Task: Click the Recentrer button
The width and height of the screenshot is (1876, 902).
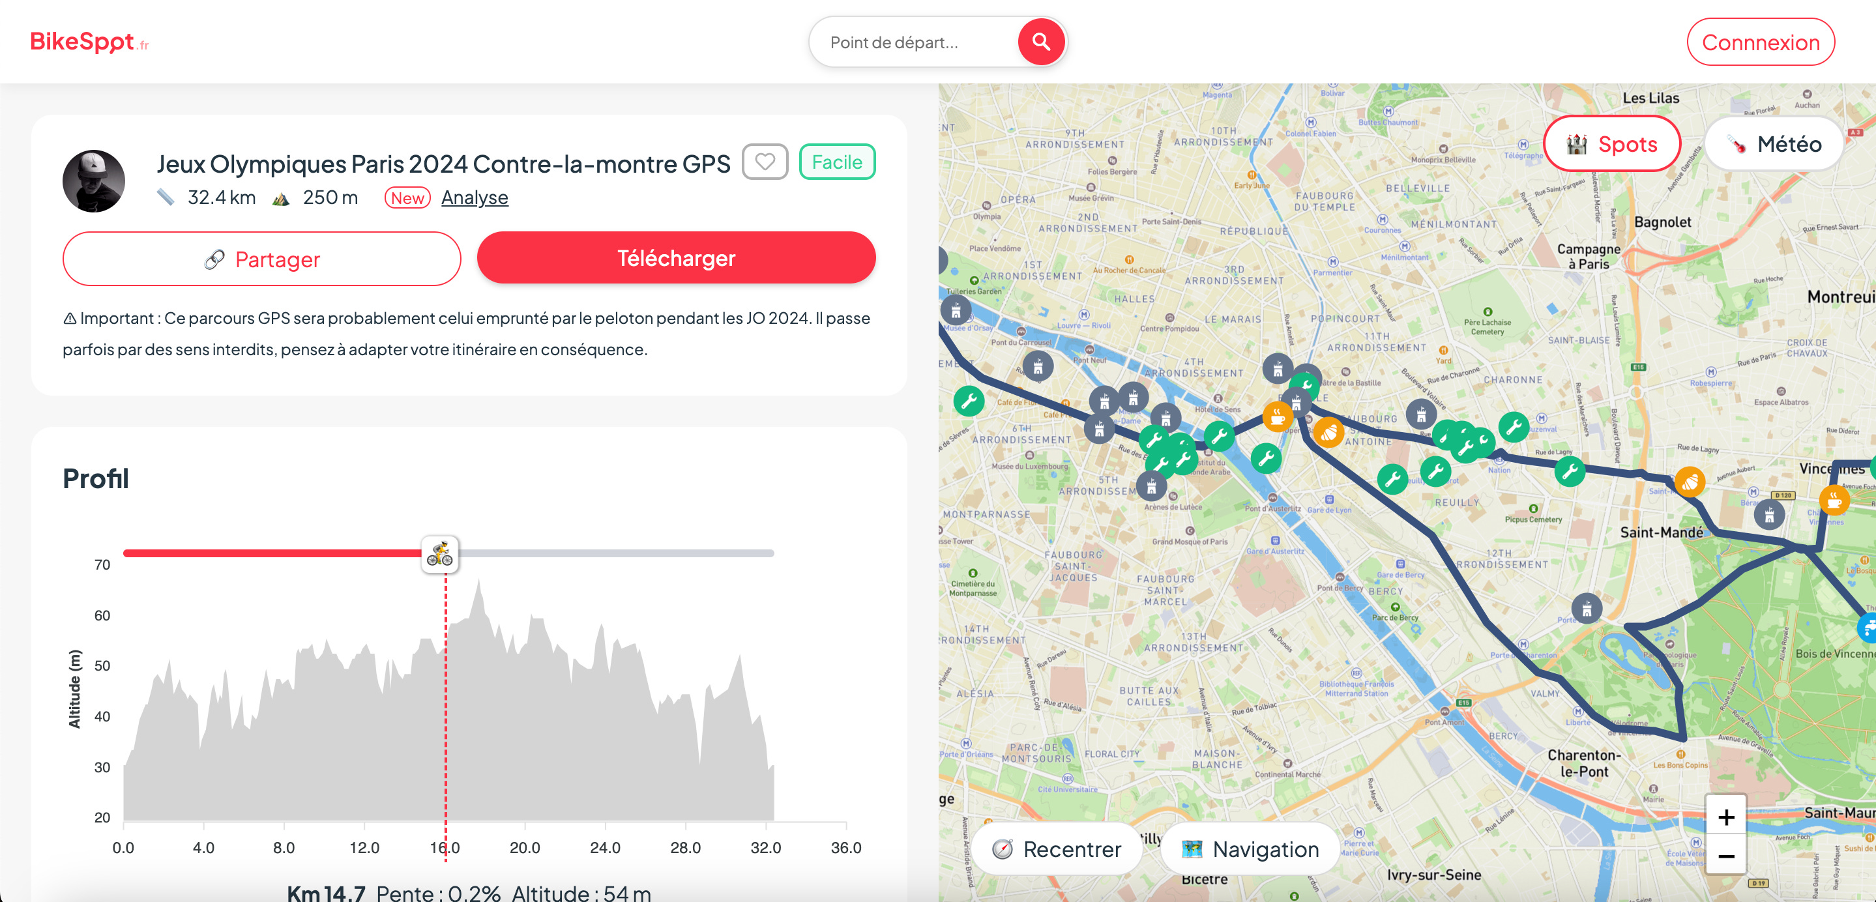Action: coord(1057,849)
